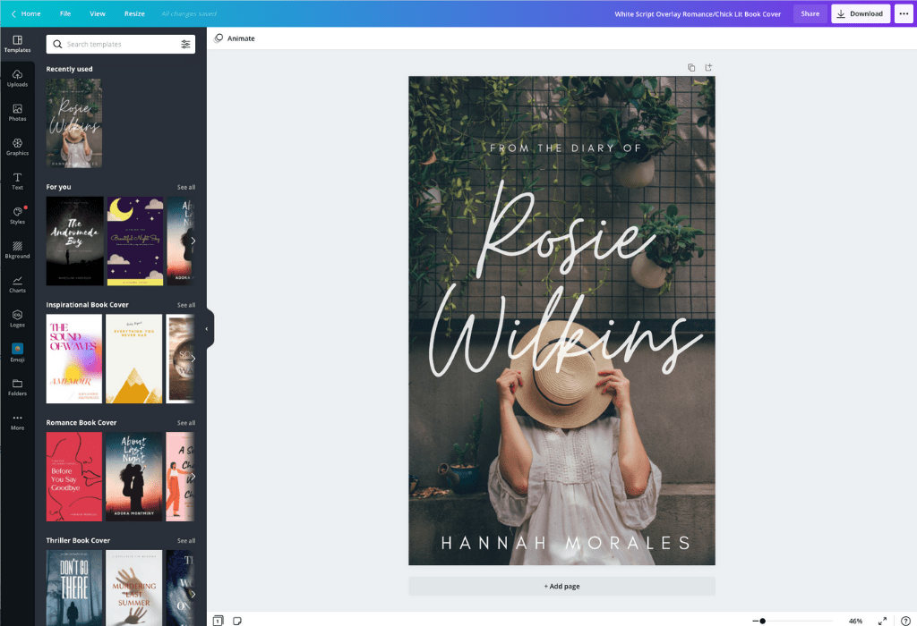Open Romance Book Cover See all link

click(185, 422)
